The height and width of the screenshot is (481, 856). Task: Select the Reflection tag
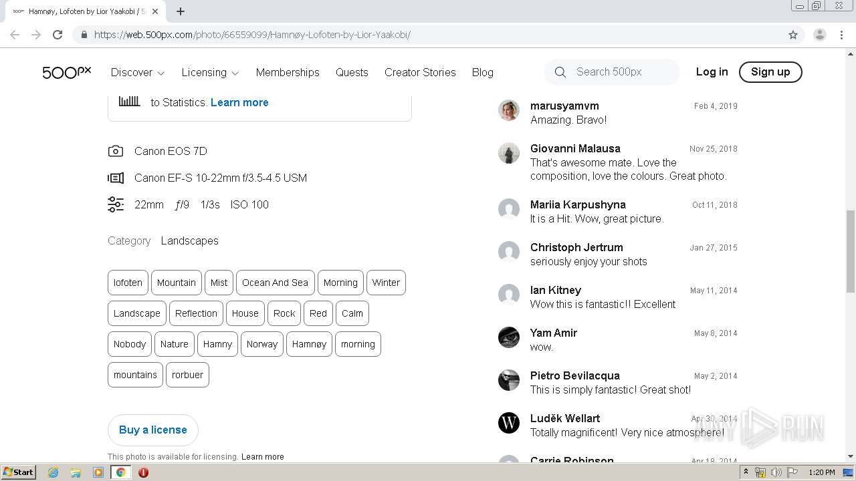[x=196, y=313]
